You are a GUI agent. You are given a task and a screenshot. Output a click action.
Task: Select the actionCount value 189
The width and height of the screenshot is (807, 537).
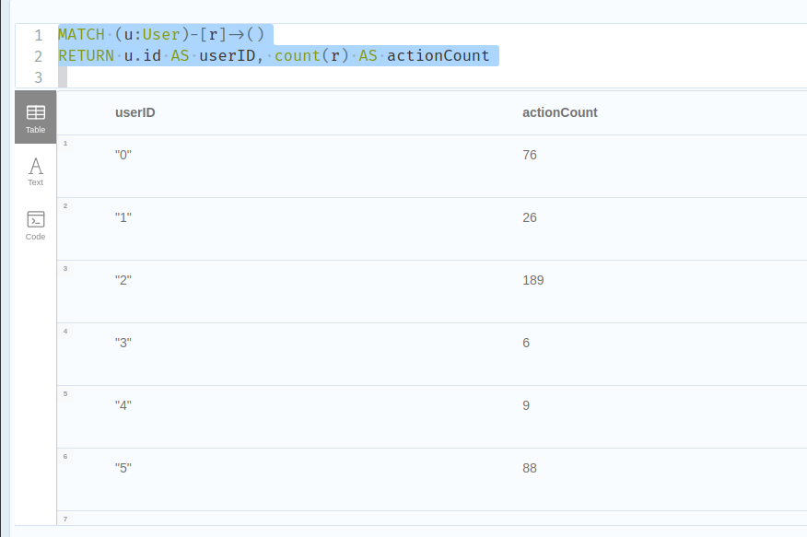point(533,280)
